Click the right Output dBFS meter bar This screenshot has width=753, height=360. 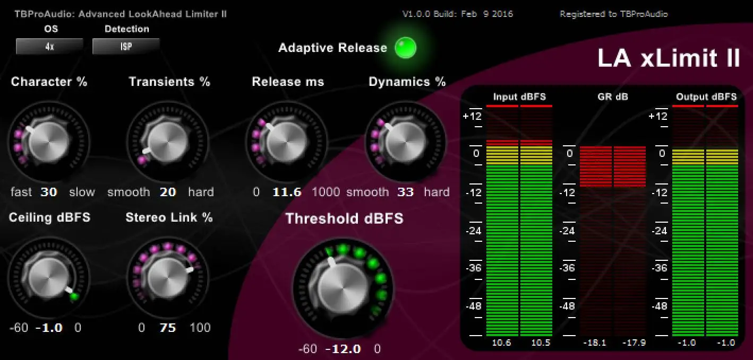point(722,221)
